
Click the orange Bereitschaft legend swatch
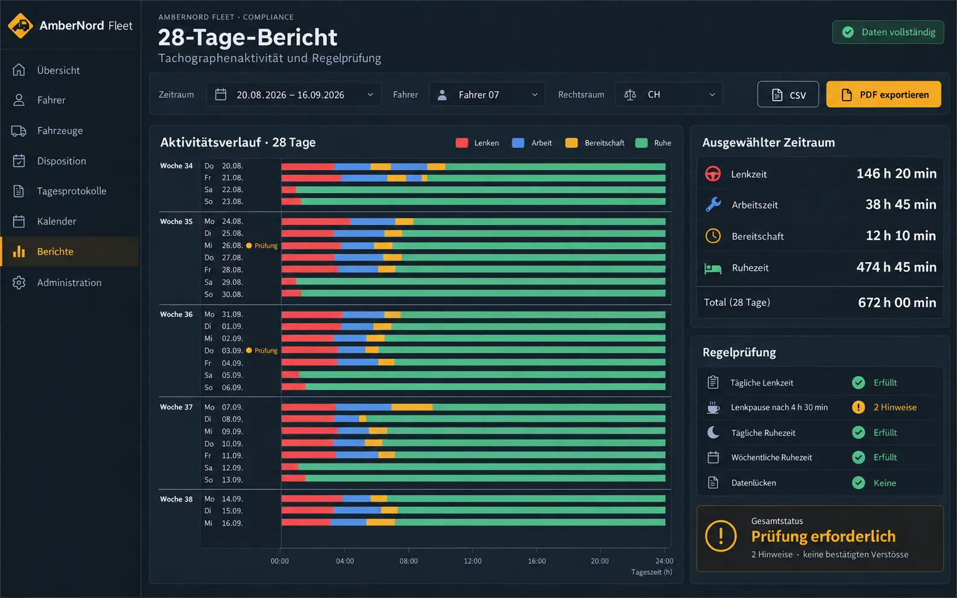571,143
